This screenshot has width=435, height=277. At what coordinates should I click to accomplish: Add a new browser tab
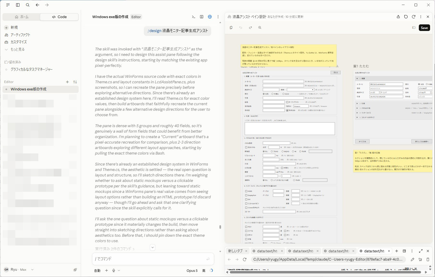[x=397, y=251]
